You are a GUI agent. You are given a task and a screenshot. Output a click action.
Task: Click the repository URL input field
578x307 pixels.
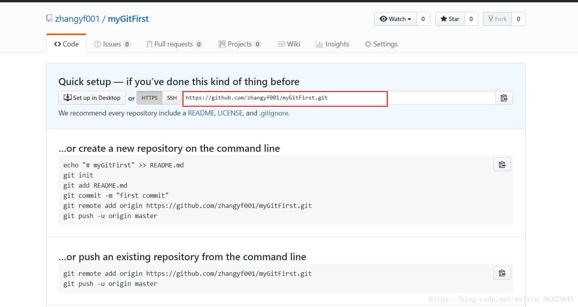coord(339,98)
